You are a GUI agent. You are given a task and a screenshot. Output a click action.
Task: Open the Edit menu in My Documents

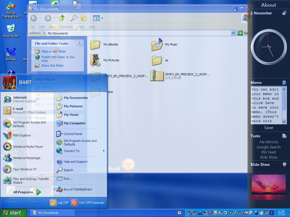click(x=42, y=27)
